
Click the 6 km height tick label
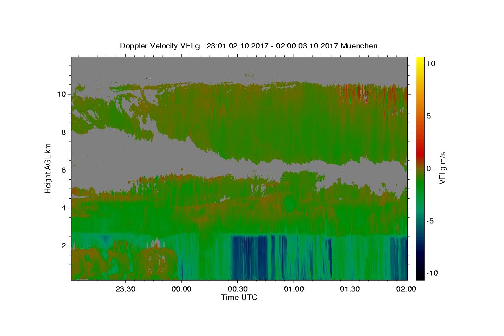tap(64, 170)
